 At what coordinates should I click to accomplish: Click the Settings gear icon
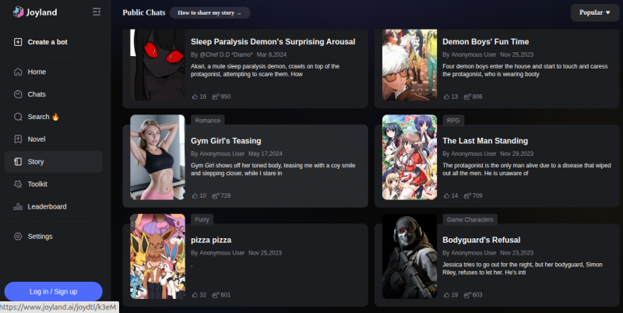(x=18, y=237)
